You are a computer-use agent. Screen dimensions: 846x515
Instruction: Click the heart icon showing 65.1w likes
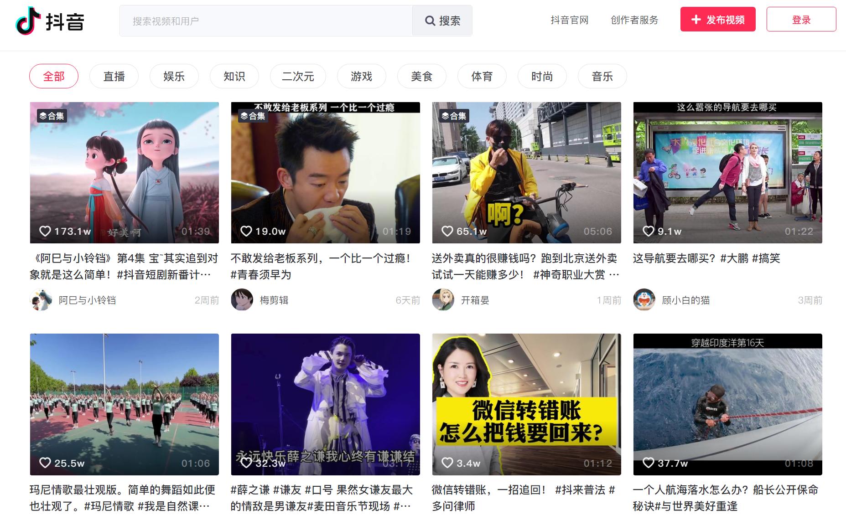[447, 232]
